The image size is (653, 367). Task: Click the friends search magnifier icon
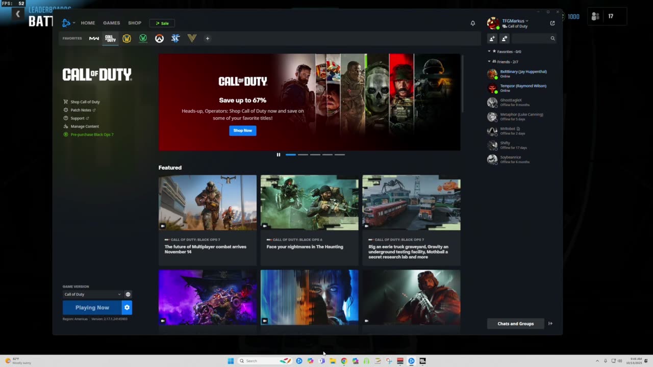pos(552,38)
